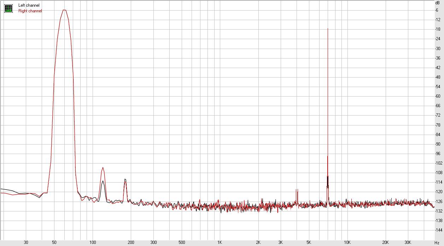This screenshot has width=444, height=246.
Task: Click the "3K" frequency axis label
Action: pyautogui.click(x=281, y=242)
